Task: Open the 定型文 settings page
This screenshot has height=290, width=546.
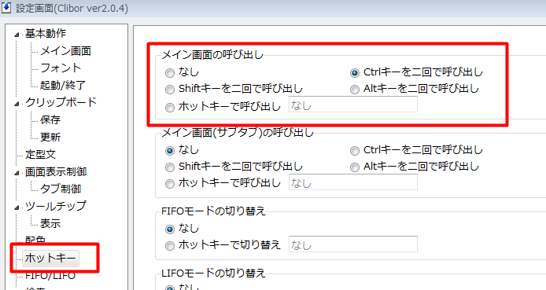Action: (x=40, y=154)
